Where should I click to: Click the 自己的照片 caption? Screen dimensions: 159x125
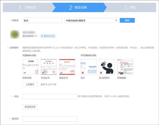[x=104, y=78]
